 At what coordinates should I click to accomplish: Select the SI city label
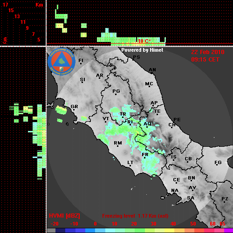coord(82,80)
